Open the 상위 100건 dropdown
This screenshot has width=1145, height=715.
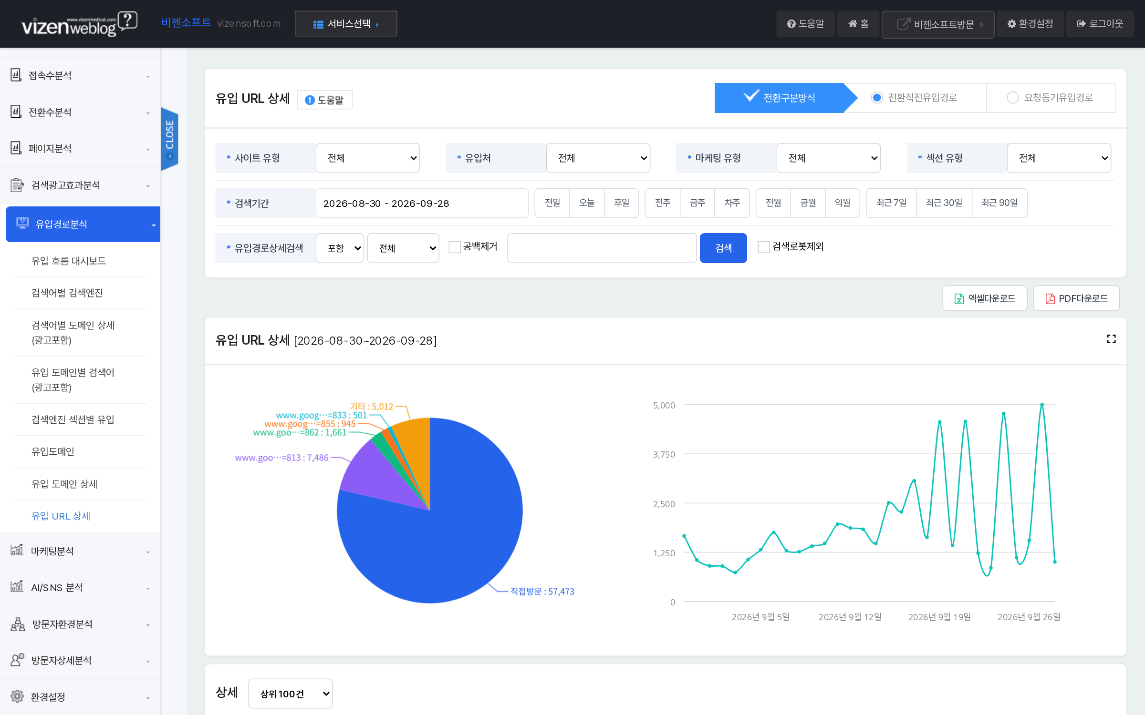[x=291, y=694]
